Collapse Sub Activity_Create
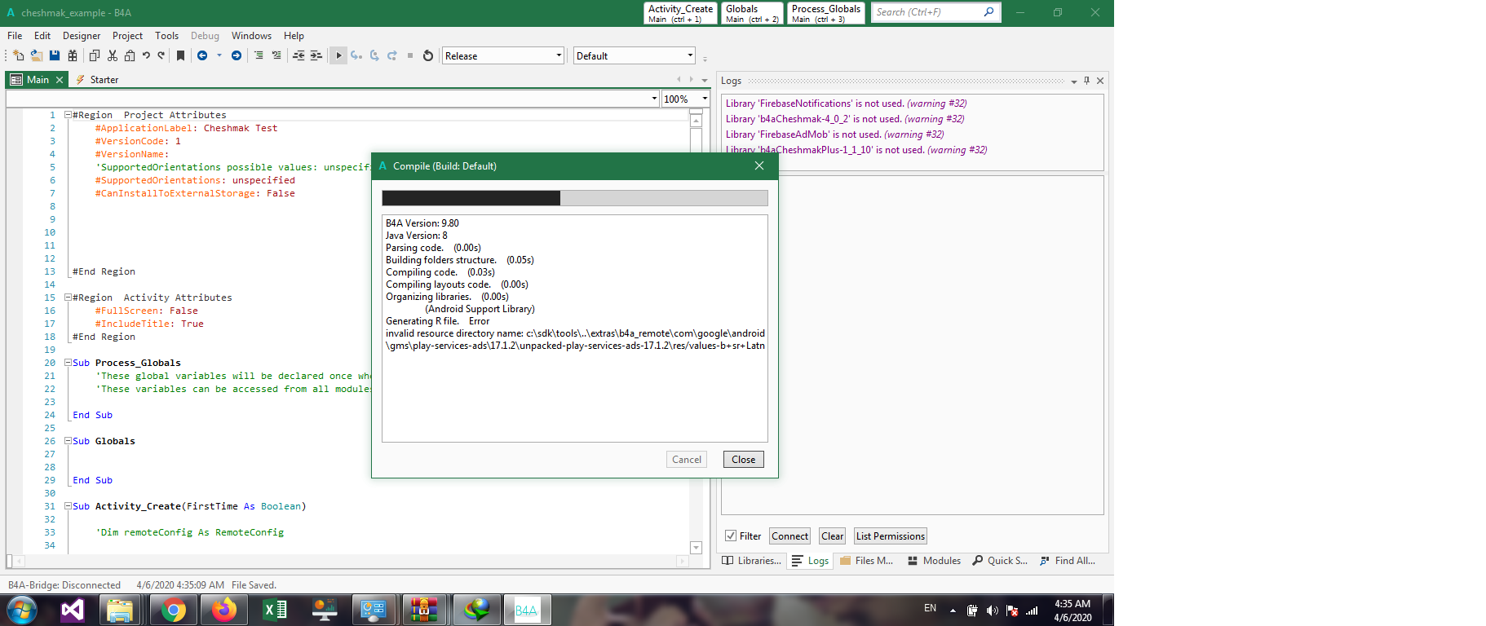This screenshot has width=1486, height=626. pos(68,506)
